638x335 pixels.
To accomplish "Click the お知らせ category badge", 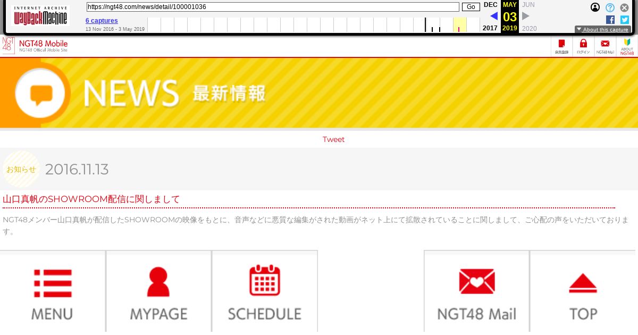I will point(21,169).
